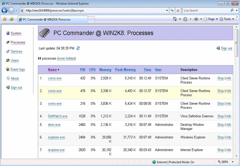Click the refresh icon beside Last update
Screen dimensions: 240x166
[x=78, y=48]
